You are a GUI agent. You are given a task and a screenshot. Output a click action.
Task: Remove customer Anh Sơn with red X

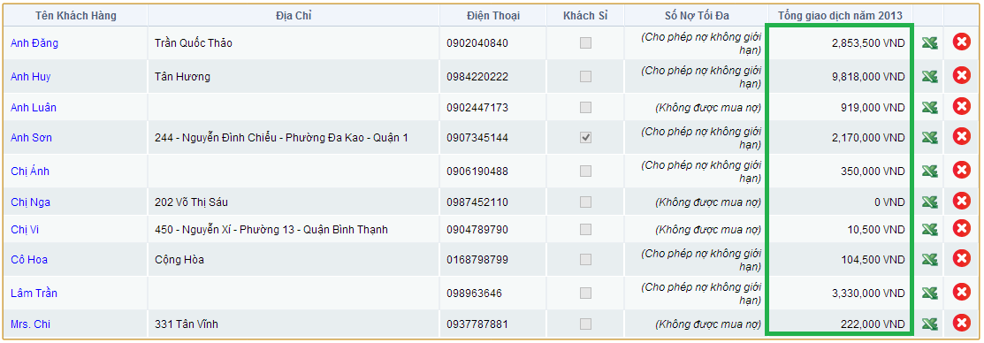[961, 137]
